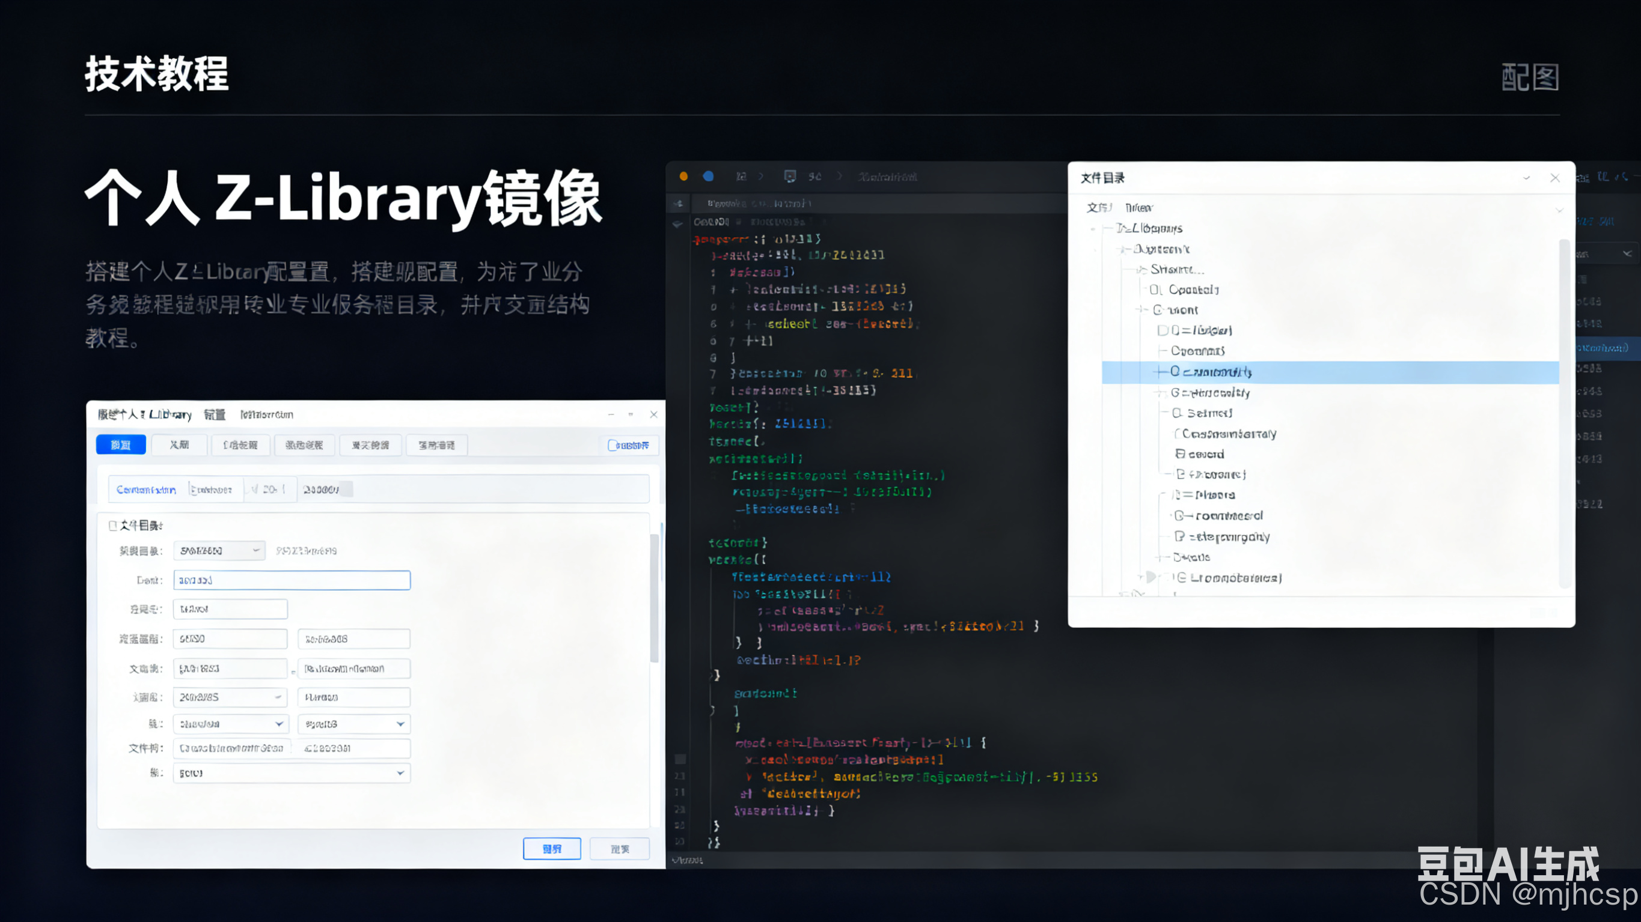Image resolution: width=1641 pixels, height=922 pixels.
Task: Click the cancel button at the config dialog's bottom right
Action: point(619,849)
